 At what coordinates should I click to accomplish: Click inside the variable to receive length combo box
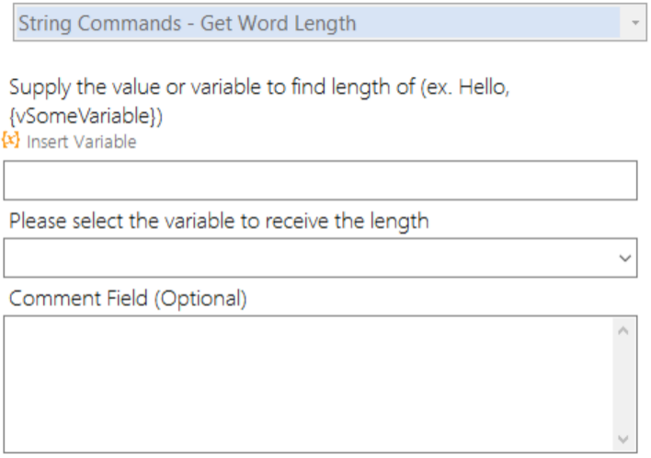(320, 258)
